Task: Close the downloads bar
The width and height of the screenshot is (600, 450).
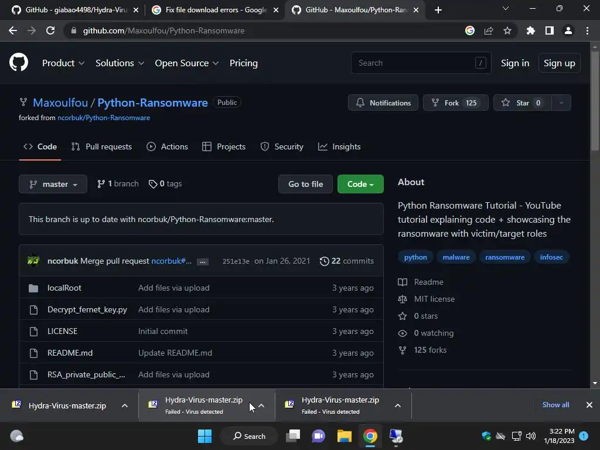Action: coord(589,405)
